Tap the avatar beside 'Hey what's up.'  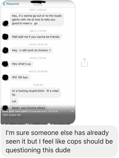coord(5,64)
